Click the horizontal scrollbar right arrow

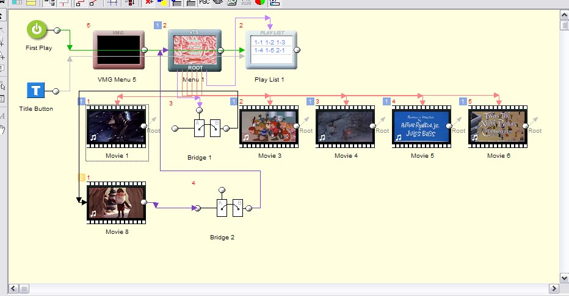tap(554, 289)
